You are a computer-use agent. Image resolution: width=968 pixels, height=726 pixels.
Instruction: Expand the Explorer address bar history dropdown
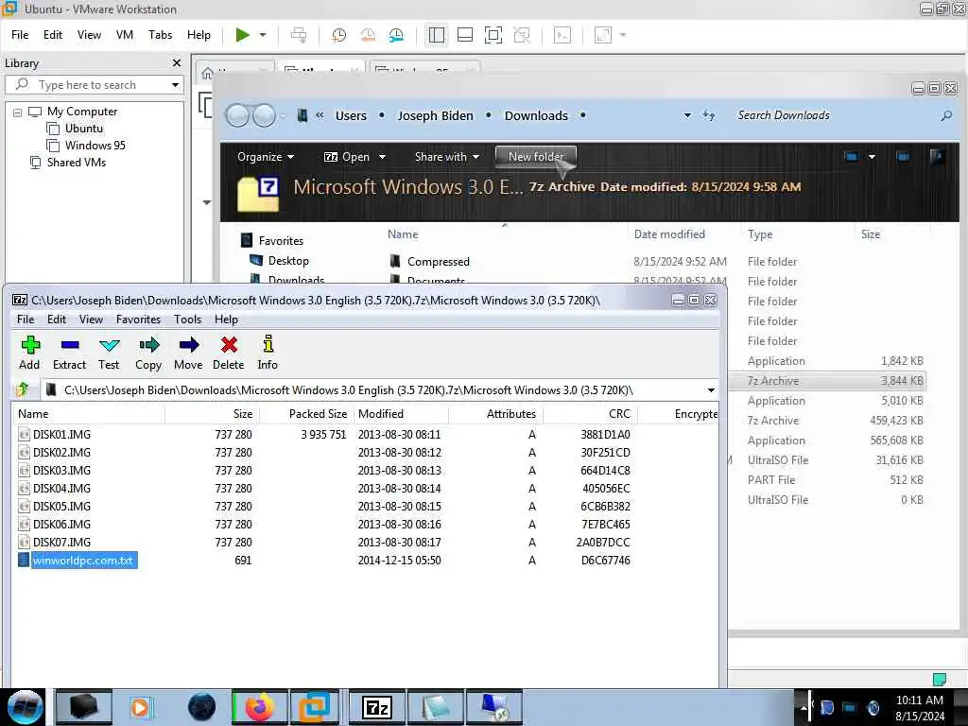687,115
